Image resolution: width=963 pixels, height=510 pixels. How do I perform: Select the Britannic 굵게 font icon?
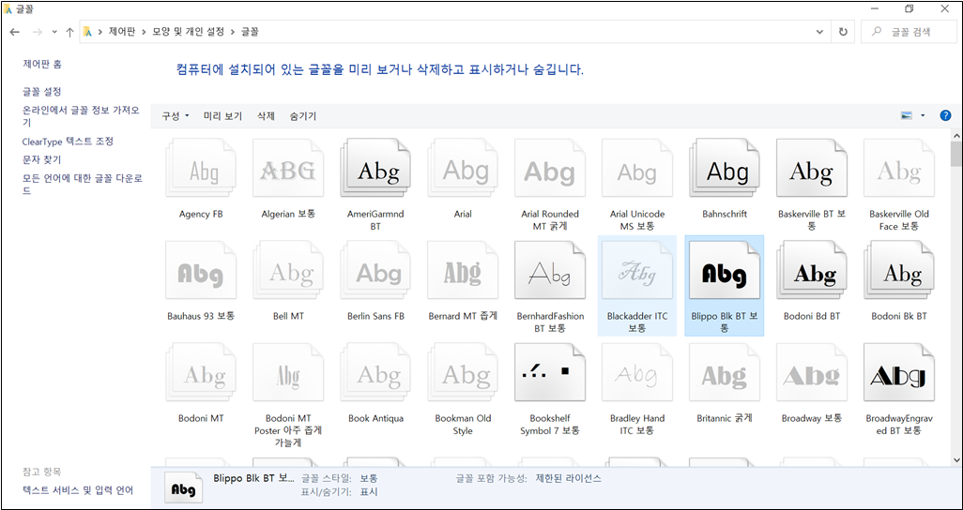(x=724, y=374)
